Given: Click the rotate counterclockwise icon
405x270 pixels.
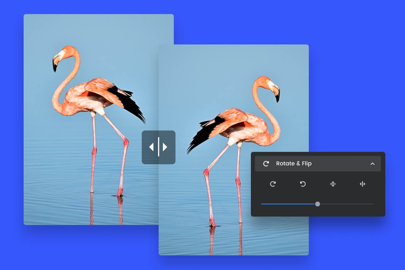Looking at the screenshot, I should pyautogui.click(x=303, y=184).
